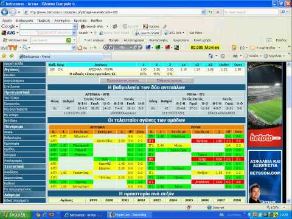
Task: Open the Favorites star icon
Action: tap(4, 56)
